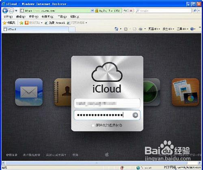Close the Internet Explorer window
The width and height of the screenshot is (203, 170).
click(199, 4)
